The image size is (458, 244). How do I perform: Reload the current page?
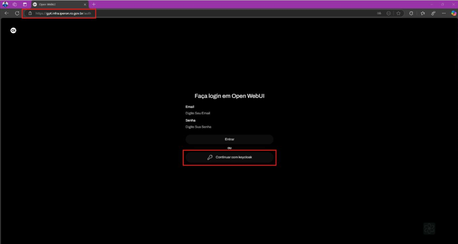(17, 13)
